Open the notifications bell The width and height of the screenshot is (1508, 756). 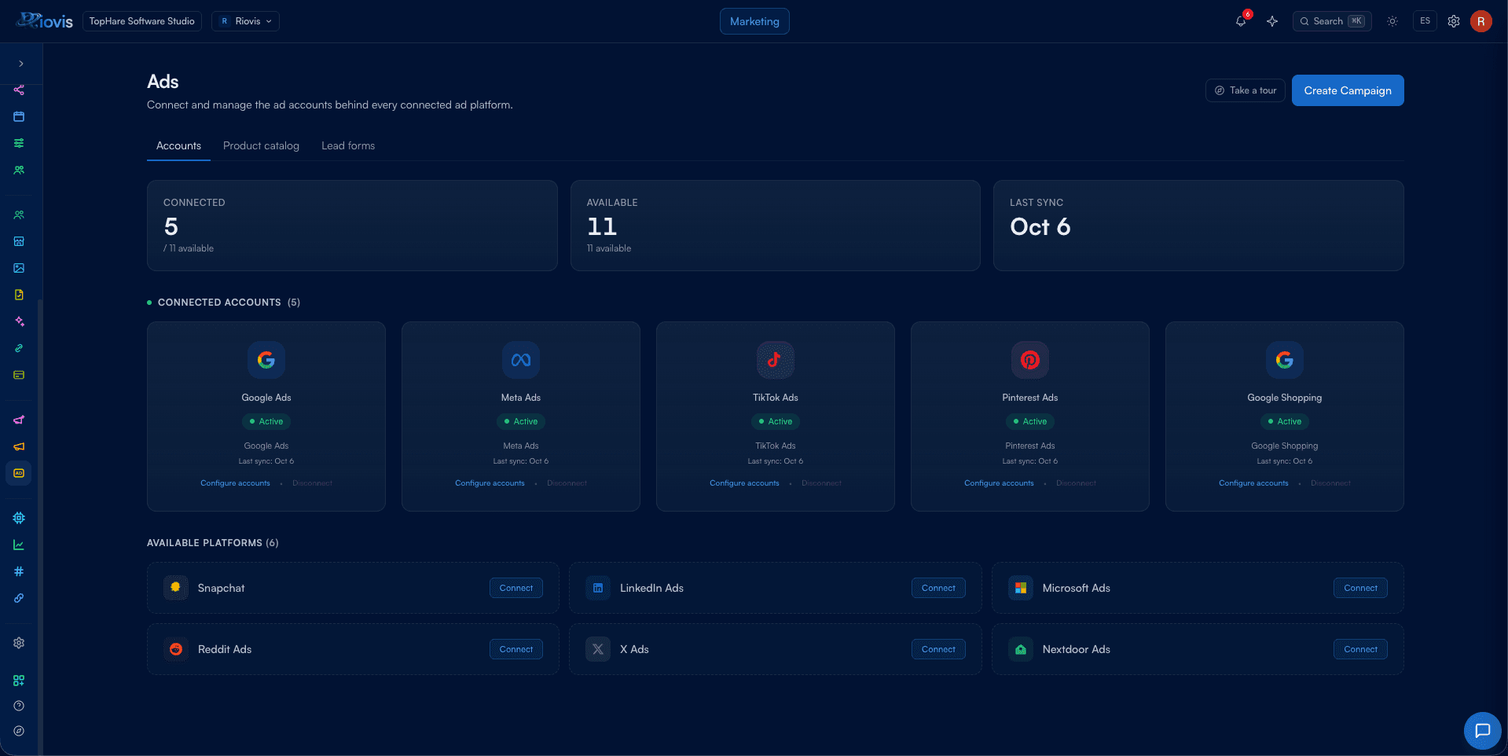coord(1241,21)
